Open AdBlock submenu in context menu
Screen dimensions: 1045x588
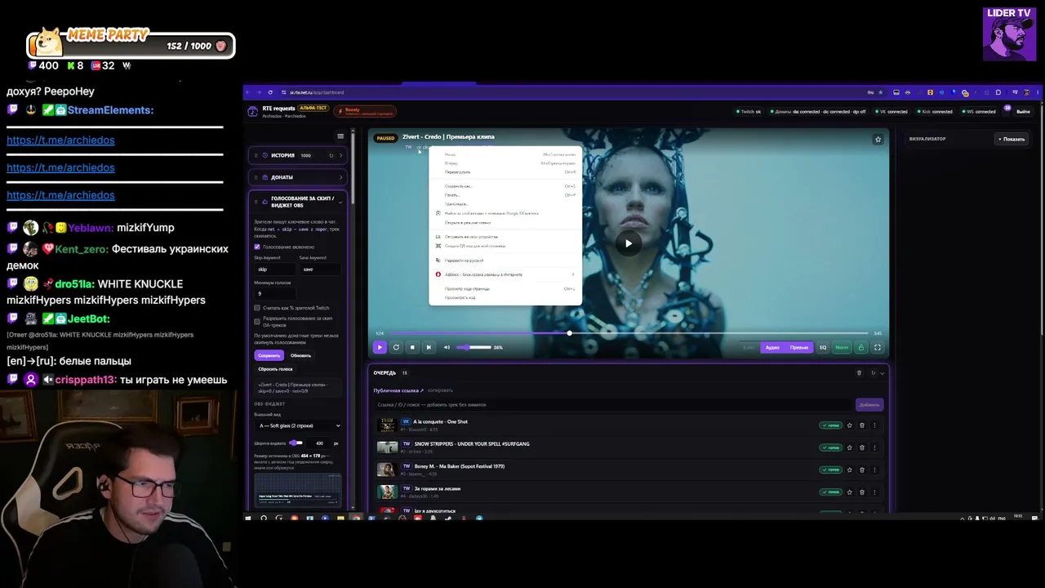505,274
